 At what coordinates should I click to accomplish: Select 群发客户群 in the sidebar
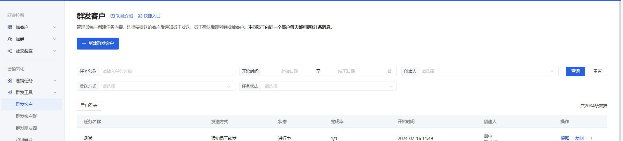32,116
